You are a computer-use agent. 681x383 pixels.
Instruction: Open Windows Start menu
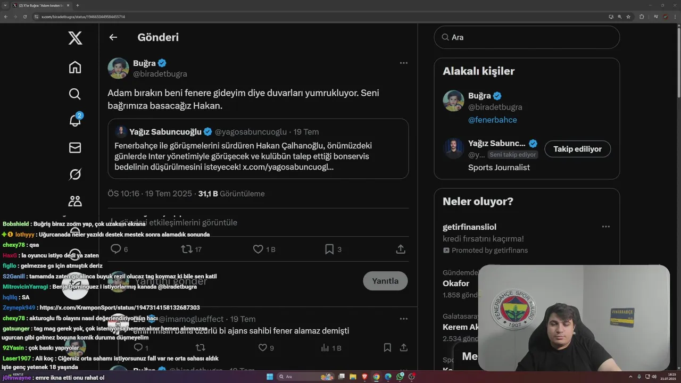(270, 377)
